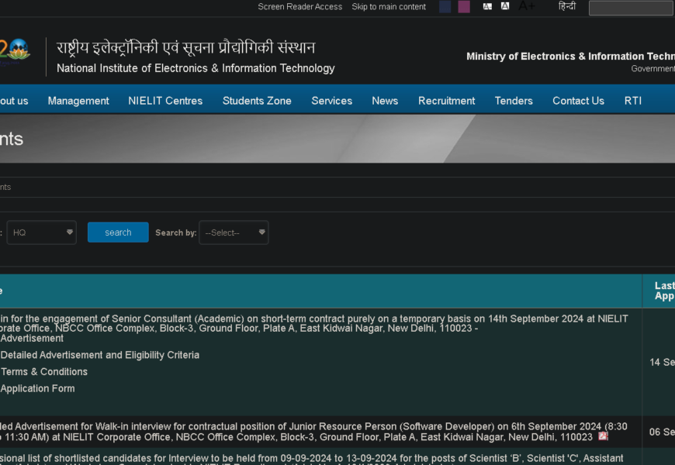Focus the top search input box
Image resolution: width=675 pixels, height=465 pixels.
point(632,8)
